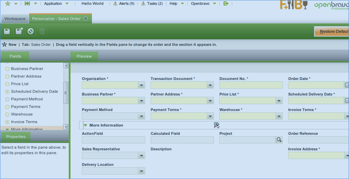Click the Cancel changes circle-slash icon
Screen dimensions: 349x179
pyautogui.click(x=31, y=31)
